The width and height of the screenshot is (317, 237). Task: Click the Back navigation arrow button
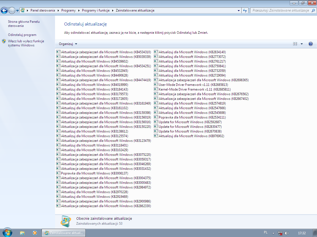tap(4, 11)
